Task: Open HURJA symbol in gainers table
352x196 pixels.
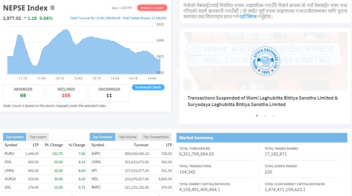Action: coord(10,179)
